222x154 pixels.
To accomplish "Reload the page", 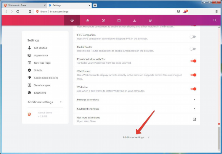I will click(x=18, y=12).
